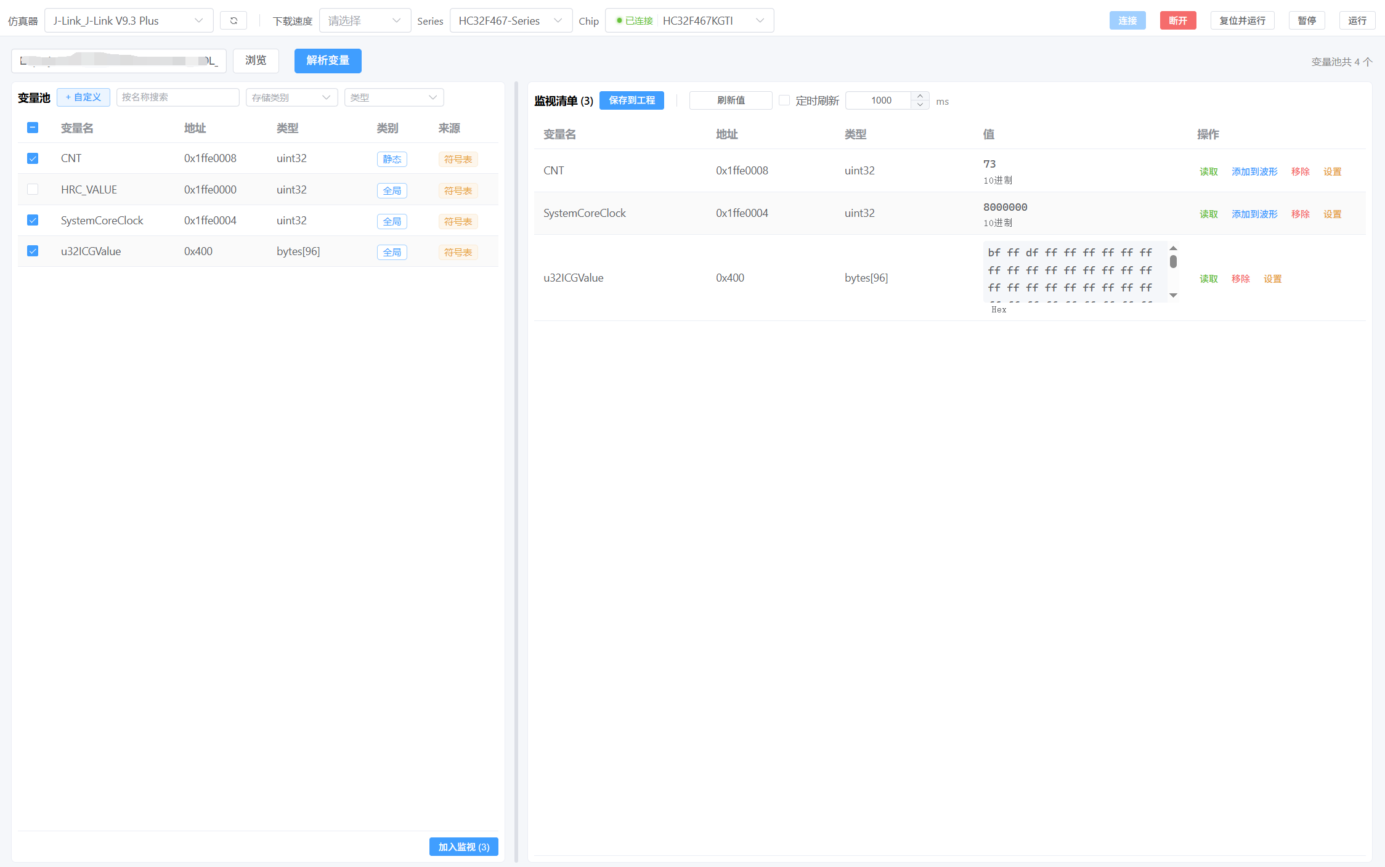Click the 刷新值 refresh values button
The image size is (1385, 867).
(731, 100)
